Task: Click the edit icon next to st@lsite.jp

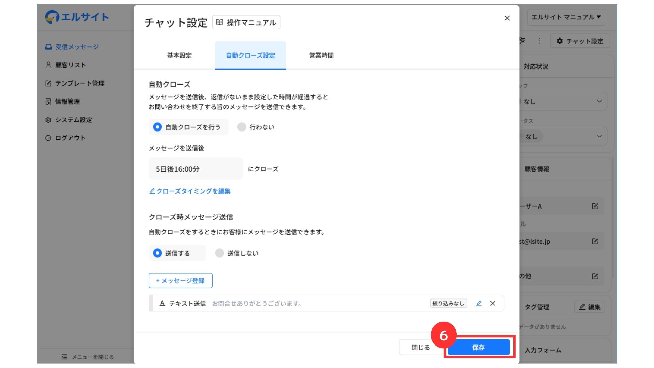Action: (595, 241)
